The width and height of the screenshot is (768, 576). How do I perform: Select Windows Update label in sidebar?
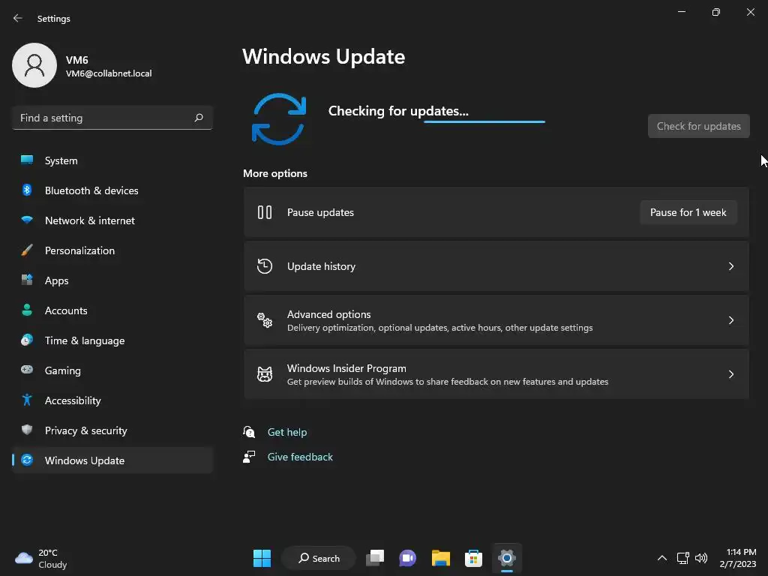click(85, 460)
